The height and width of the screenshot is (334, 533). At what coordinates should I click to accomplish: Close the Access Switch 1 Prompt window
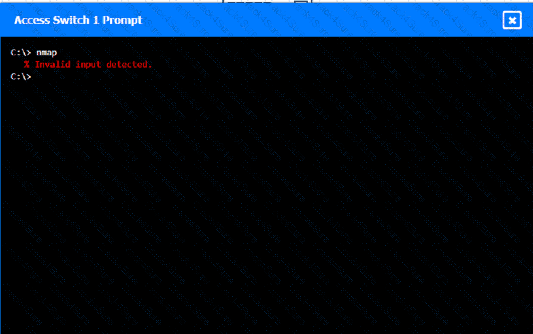(x=512, y=20)
